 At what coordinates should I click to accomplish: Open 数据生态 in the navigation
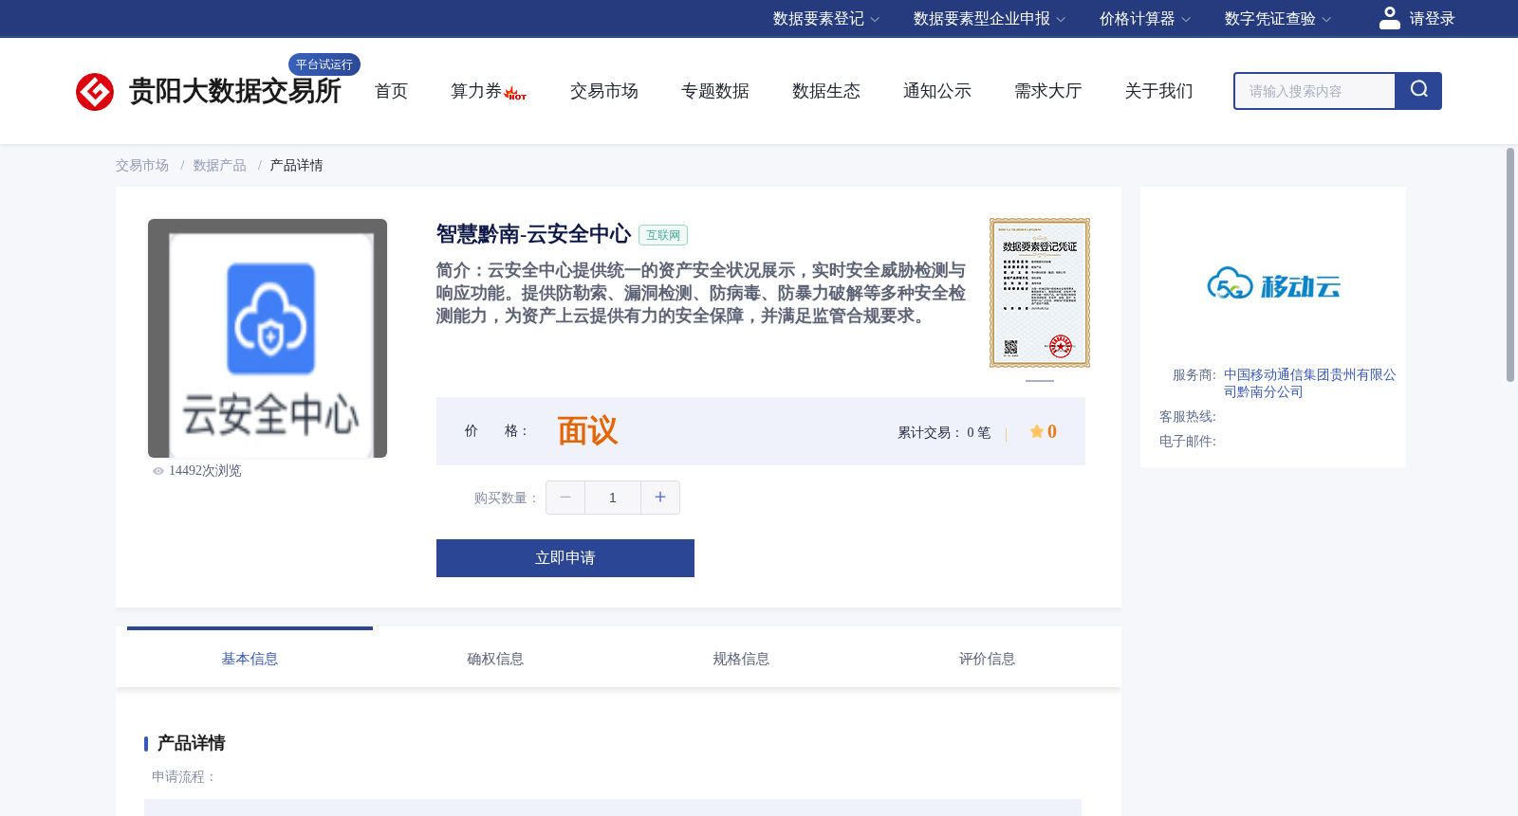coord(826,91)
